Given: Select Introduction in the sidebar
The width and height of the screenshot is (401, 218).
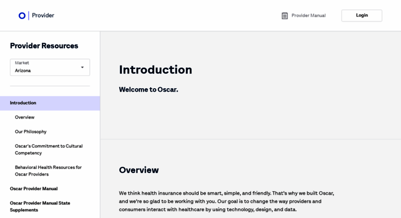Looking at the screenshot, I should [23, 103].
